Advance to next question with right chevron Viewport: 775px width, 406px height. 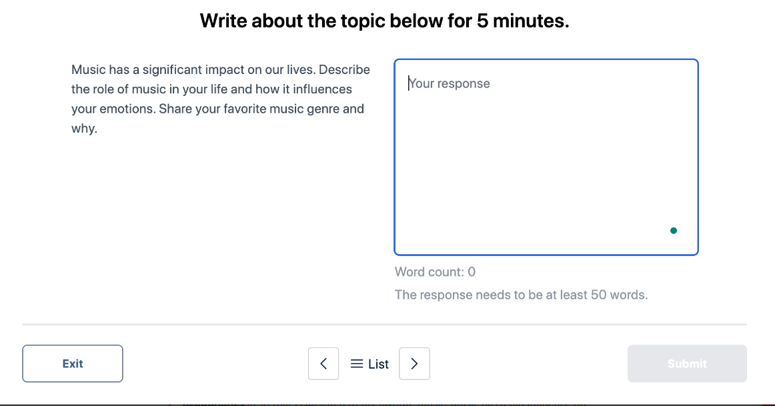414,363
